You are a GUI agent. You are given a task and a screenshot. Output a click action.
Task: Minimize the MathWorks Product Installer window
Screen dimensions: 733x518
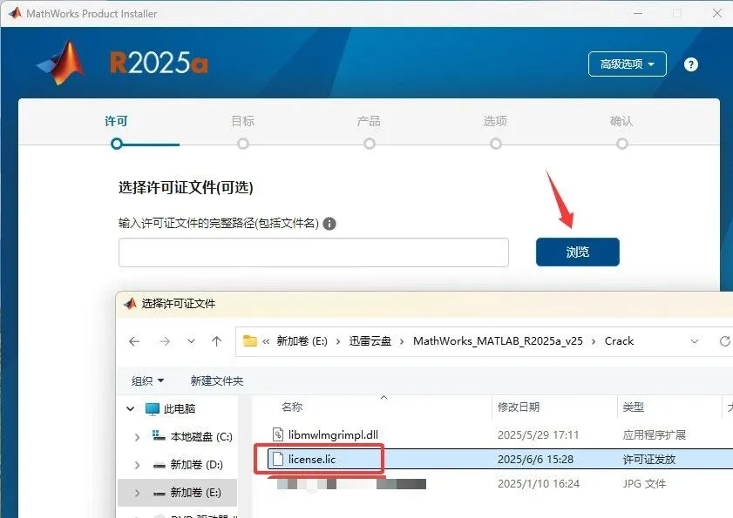pyautogui.click(x=638, y=13)
